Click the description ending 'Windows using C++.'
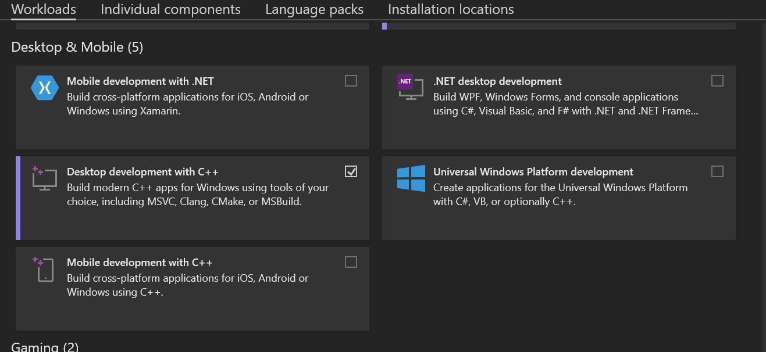 coord(188,285)
